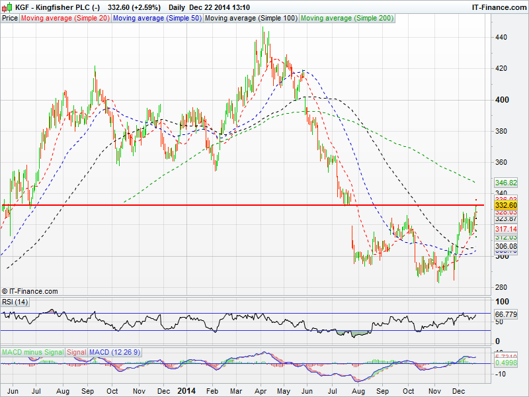The width and height of the screenshot is (529, 397).
Task: Select Moving average (Simple 20) legend label
Action: pos(65,19)
